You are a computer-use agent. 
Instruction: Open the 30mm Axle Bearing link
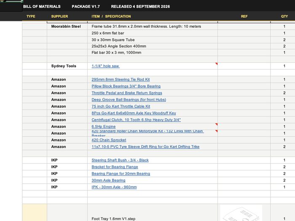(108, 180)
